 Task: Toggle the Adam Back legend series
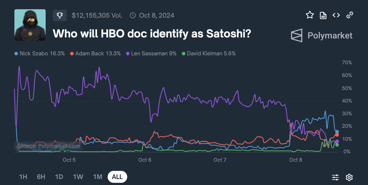(x=95, y=53)
